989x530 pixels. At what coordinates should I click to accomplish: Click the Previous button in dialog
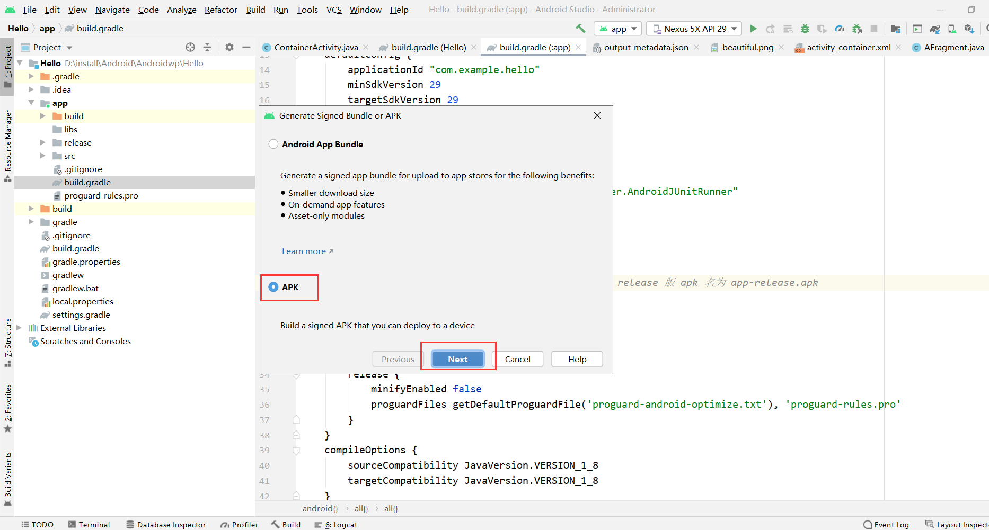[398, 359]
